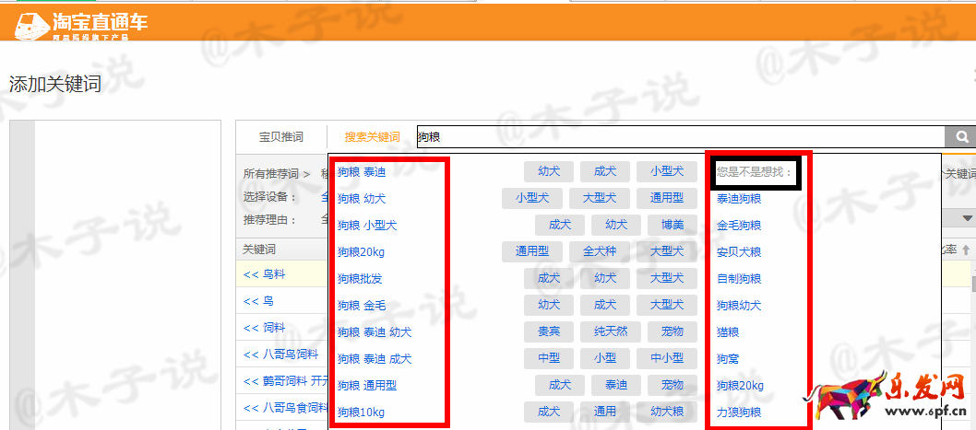Click the sort arrow in table header
Image resolution: width=976 pixels, height=430 pixels.
click(966, 250)
